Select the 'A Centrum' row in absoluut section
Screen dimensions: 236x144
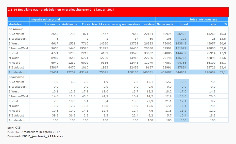[x=16, y=34]
